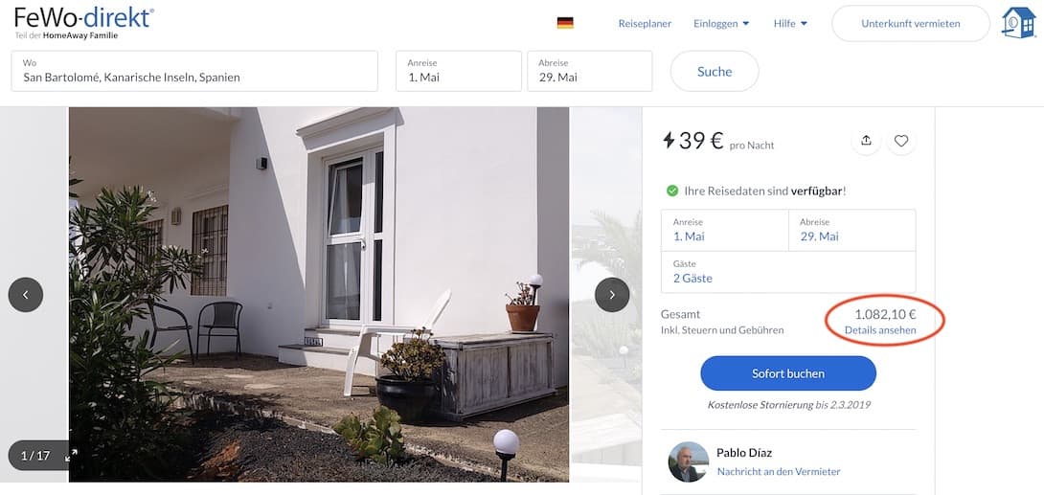This screenshot has width=1044, height=495.
Task: Select the Anreise date in booking panel
Action: point(724,230)
